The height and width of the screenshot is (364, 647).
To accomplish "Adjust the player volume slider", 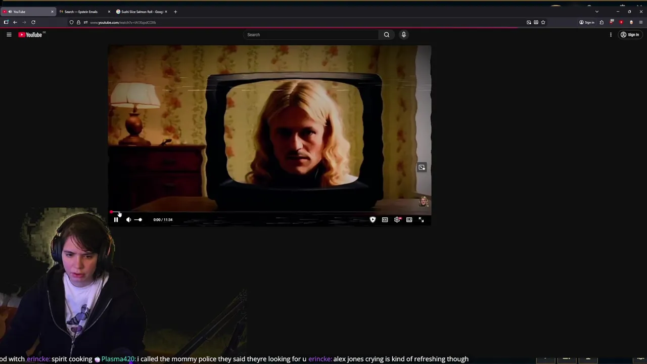I will [138, 219].
